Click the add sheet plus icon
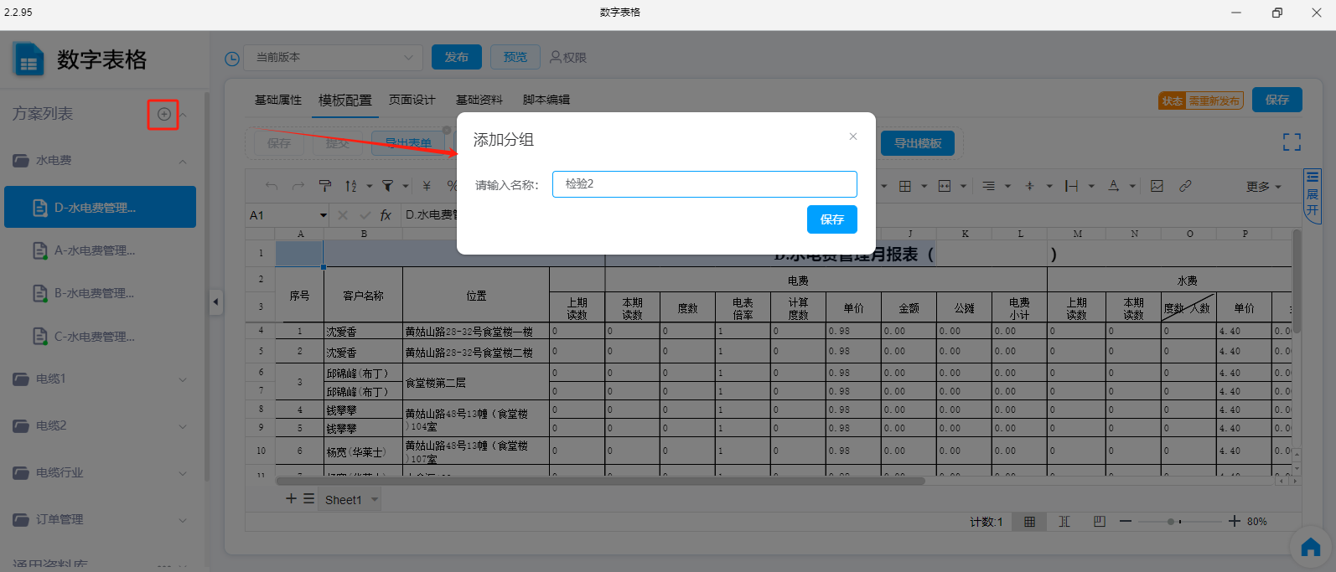This screenshot has height=572, width=1336. pos(291,498)
